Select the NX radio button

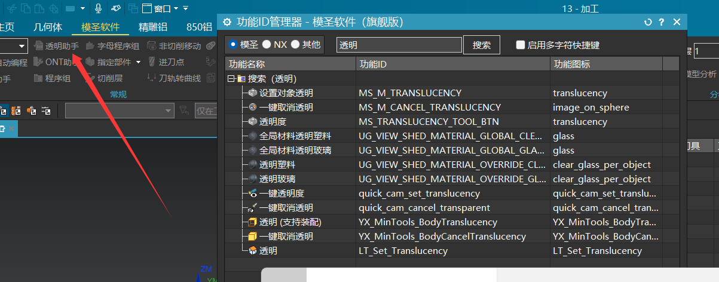[267, 44]
